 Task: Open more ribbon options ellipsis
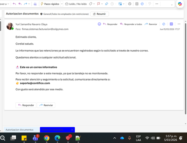click(157, 4)
